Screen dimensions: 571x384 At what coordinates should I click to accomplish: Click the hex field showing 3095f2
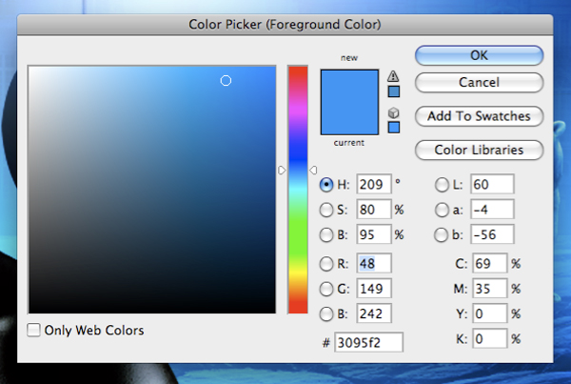click(x=369, y=342)
